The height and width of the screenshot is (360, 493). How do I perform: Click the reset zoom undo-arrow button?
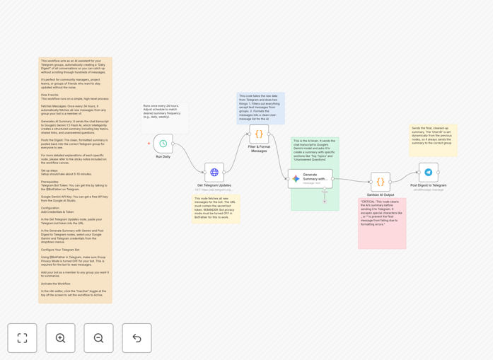137,338
